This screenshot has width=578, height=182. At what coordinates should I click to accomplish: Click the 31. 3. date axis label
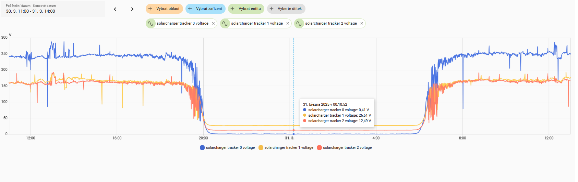pos(290,138)
